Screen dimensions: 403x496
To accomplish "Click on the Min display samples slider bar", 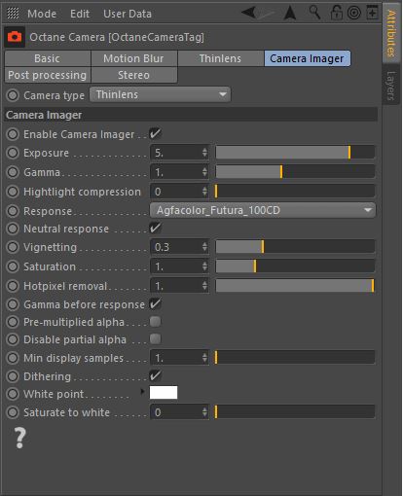I will coord(295,358).
